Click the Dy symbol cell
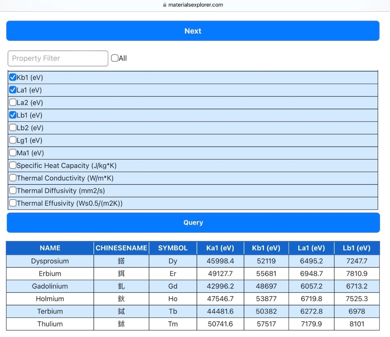This screenshot has height=337, width=390. point(173,261)
